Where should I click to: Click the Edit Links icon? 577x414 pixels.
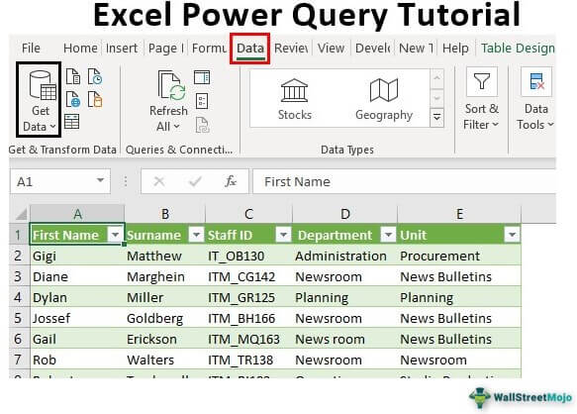202,125
